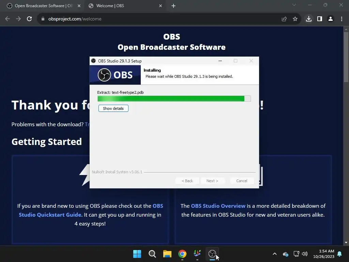
Task: Click the Chrome taskbar icon
Action: pos(182,254)
